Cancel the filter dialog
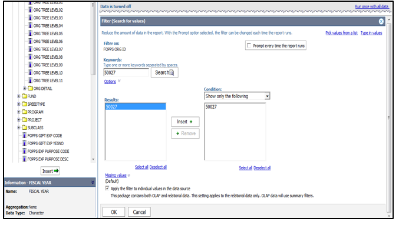The width and height of the screenshot is (399, 225). 139,212
